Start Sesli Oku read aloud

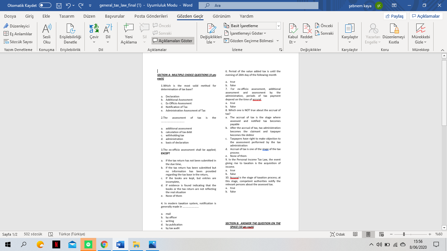tap(47, 34)
